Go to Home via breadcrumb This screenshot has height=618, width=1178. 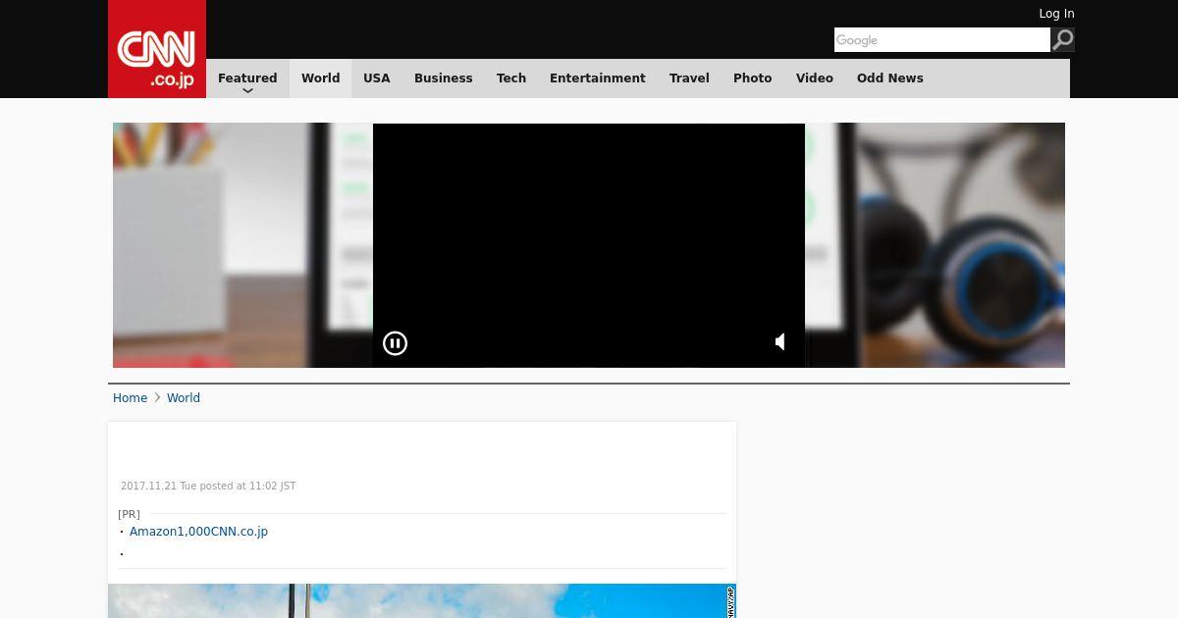(x=130, y=398)
